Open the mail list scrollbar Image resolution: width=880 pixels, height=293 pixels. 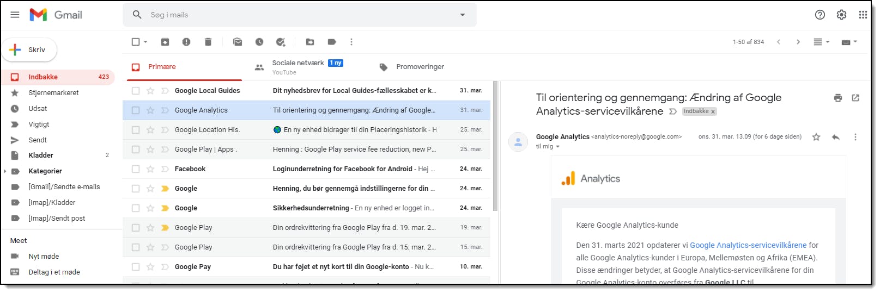(495, 146)
